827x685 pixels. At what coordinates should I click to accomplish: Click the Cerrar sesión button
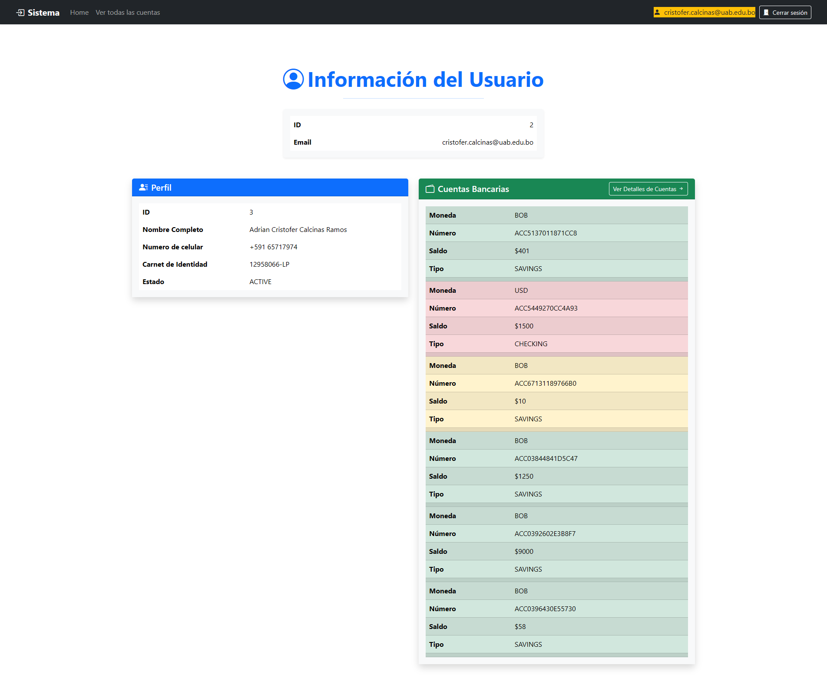click(x=785, y=13)
